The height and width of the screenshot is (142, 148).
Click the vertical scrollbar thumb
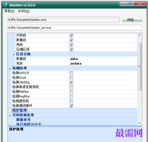click(x=140, y=66)
